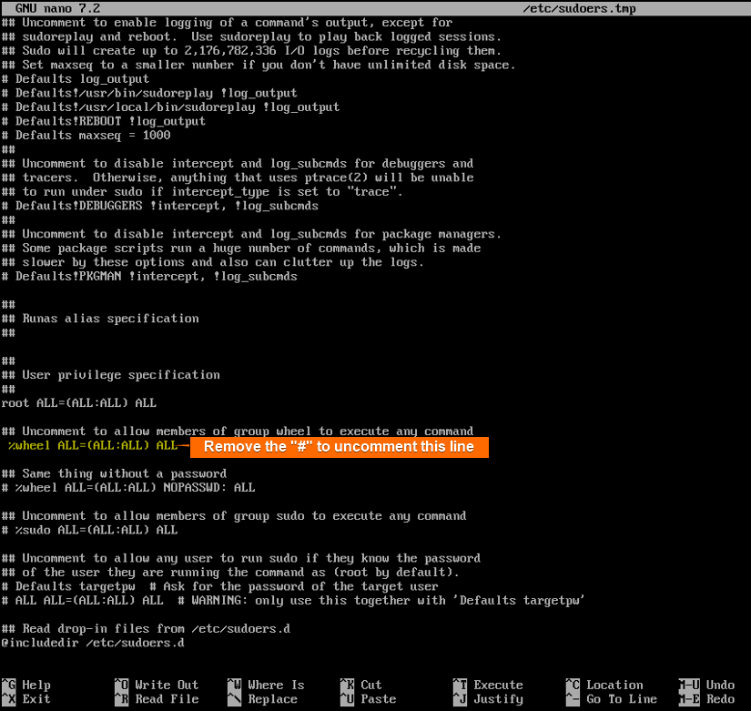Click line '# Defaults!REBOOT !log_output'

coord(104,121)
